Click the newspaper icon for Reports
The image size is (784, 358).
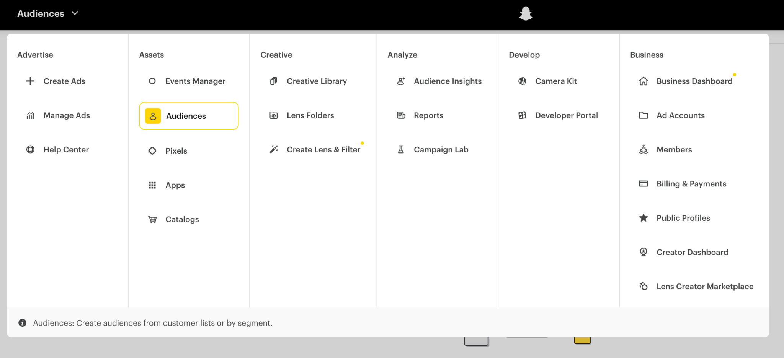(x=401, y=115)
